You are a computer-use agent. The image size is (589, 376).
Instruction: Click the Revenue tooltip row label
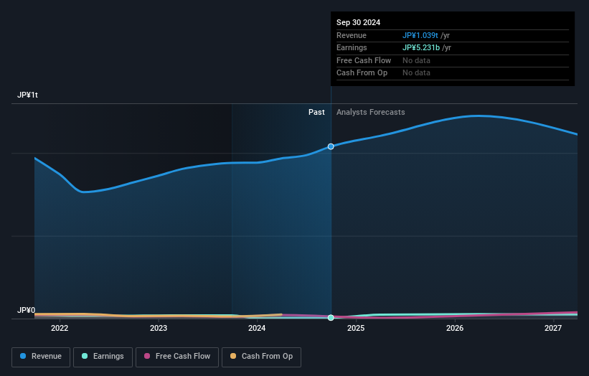click(352, 35)
